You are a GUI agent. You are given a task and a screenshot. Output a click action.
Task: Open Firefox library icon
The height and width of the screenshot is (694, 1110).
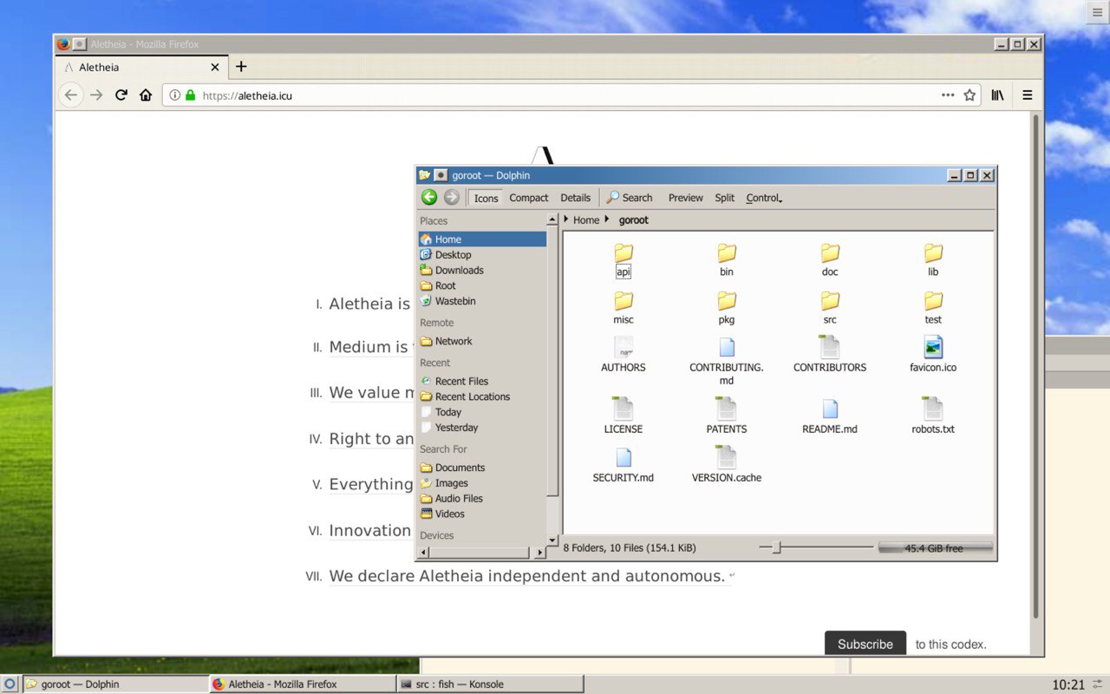(998, 95)
